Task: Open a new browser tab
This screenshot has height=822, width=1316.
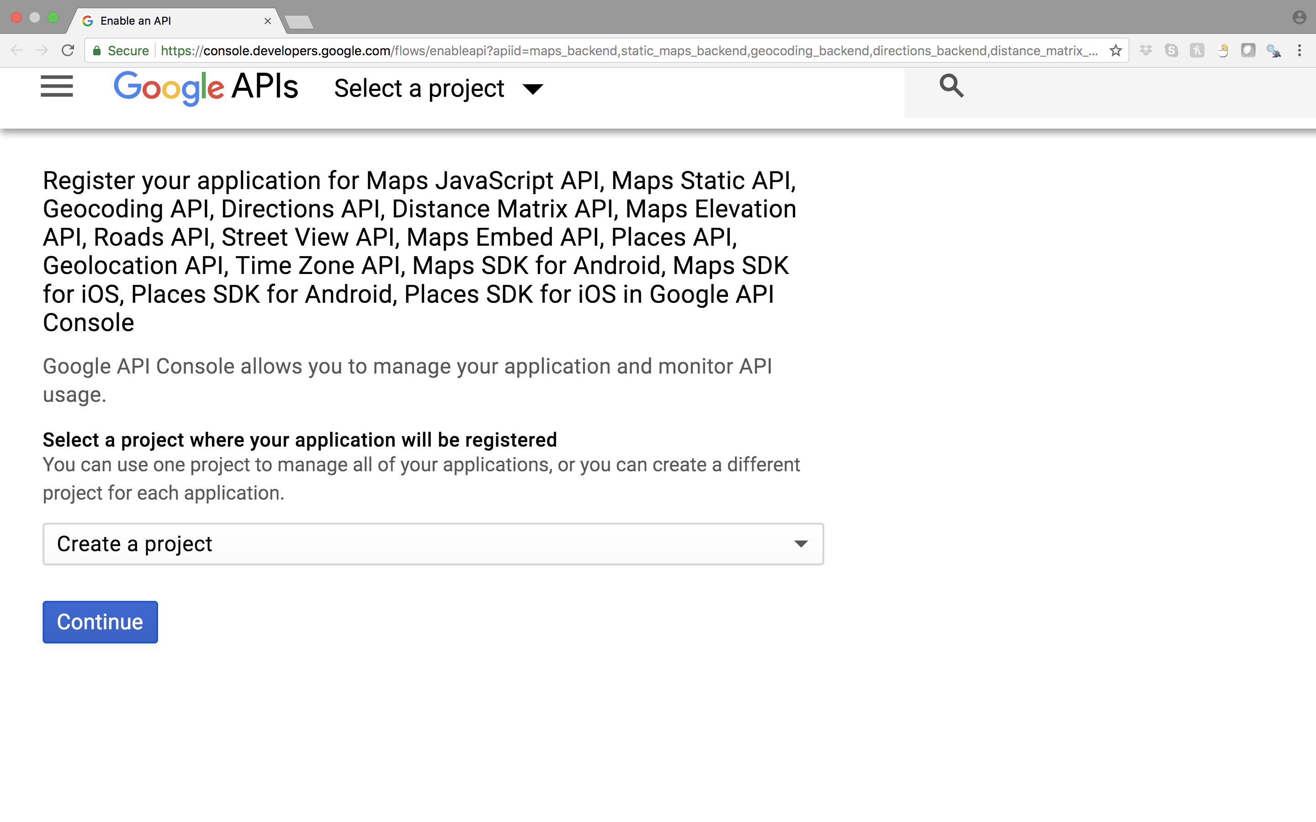Action: (298, 22)
